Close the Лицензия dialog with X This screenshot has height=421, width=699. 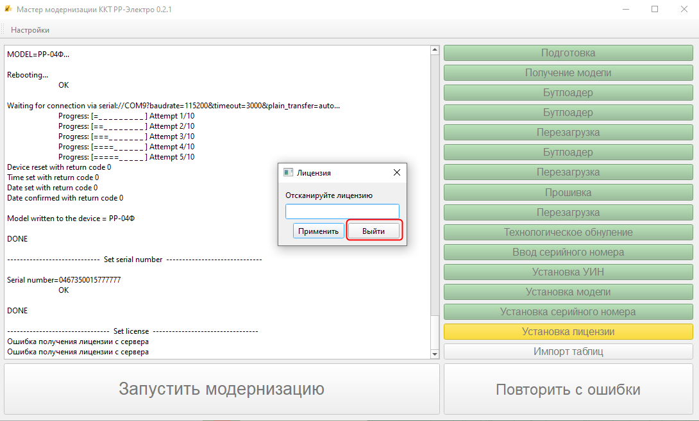(x=396, y=173)
